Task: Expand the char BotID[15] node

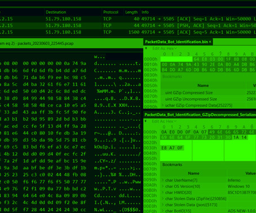Action: (163, 211)
